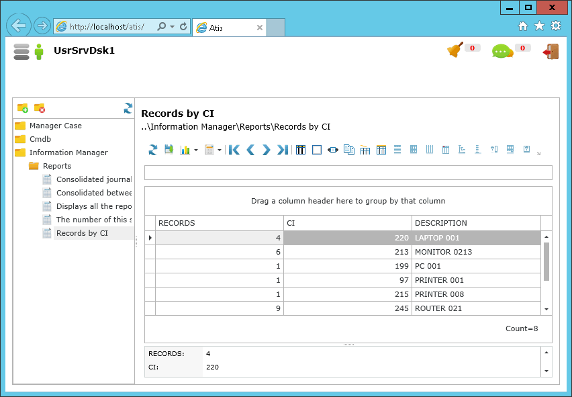The width and height of the screenshot is (572, 397).
Task: Open the main menu hamburger icon
Action: click(21, 52)
